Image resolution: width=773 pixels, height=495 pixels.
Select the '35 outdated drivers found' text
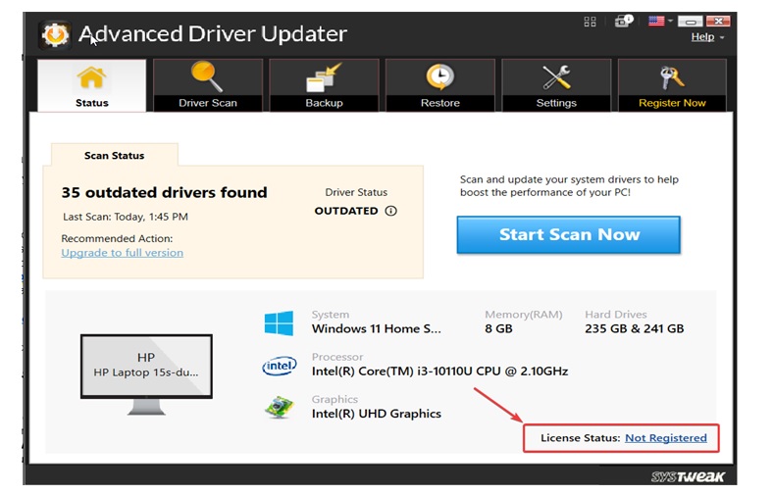click(x=164, y=192)
